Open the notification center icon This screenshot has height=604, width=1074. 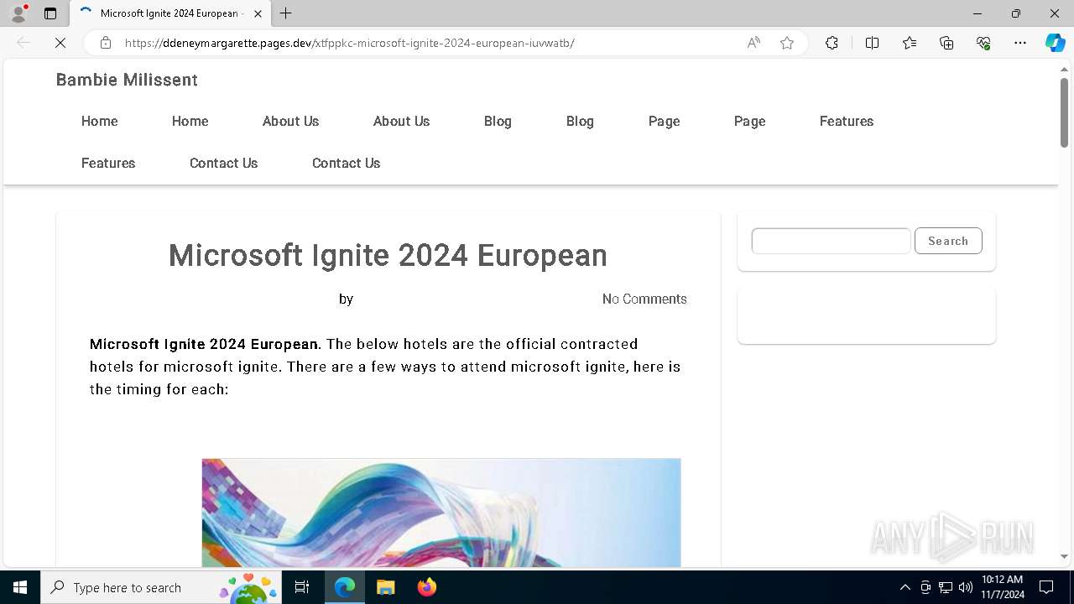(x=1046, y=587)
